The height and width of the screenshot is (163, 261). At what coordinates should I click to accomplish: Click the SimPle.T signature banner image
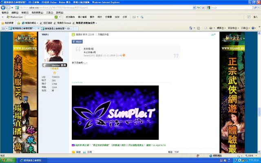pos(115,112)
